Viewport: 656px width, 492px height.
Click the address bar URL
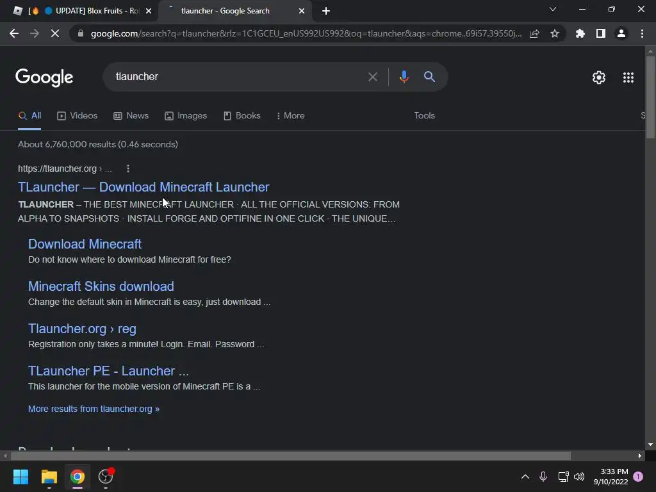(306, 33)
